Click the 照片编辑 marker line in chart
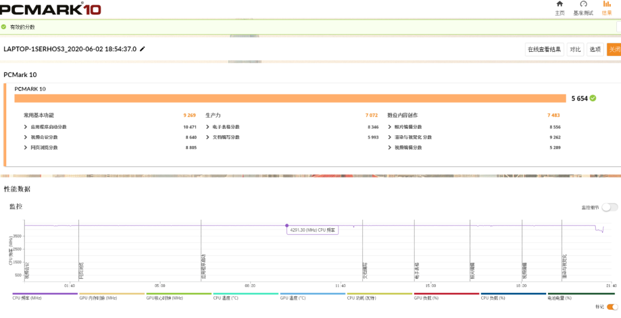Viewport: 621px width, 318px height. point(470,250)
